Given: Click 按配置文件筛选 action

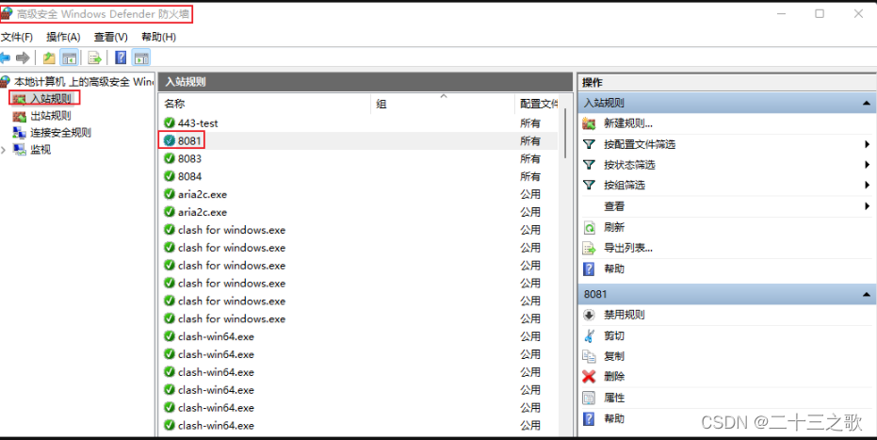Looking at the screenshot, I should pos(640,144).
